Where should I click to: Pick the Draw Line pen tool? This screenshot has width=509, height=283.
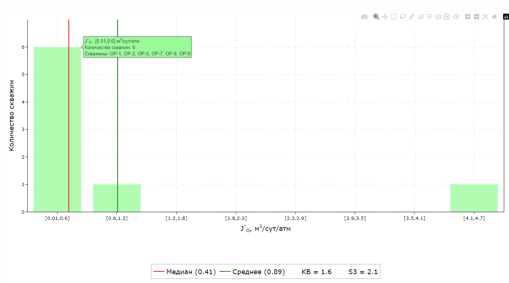point(412,17)
